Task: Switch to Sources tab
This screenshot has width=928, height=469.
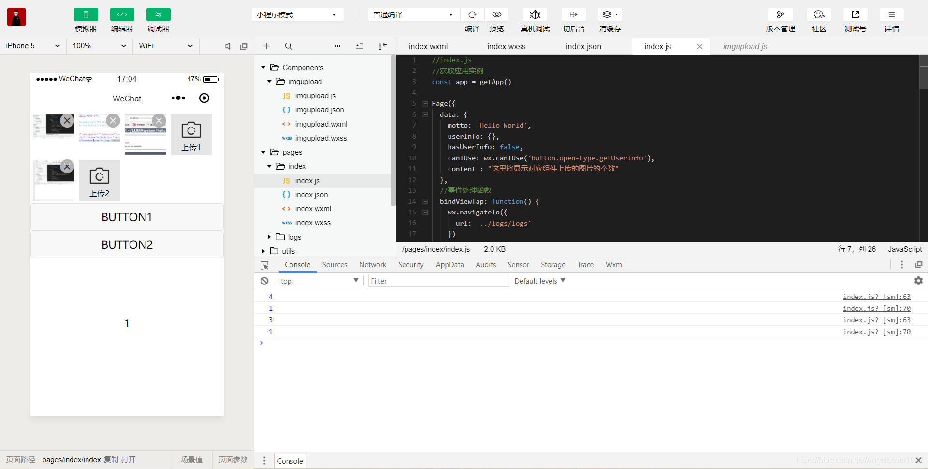Action: 334,265
